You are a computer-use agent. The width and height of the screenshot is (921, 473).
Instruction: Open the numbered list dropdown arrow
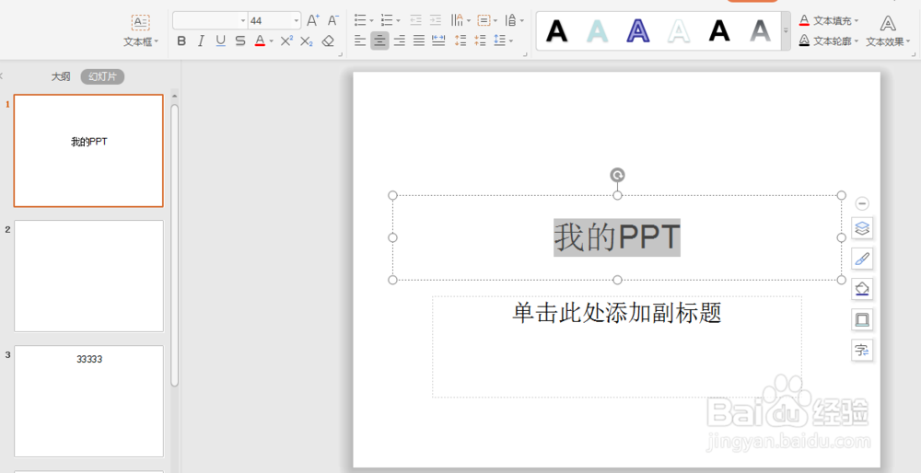coord(398,20)
